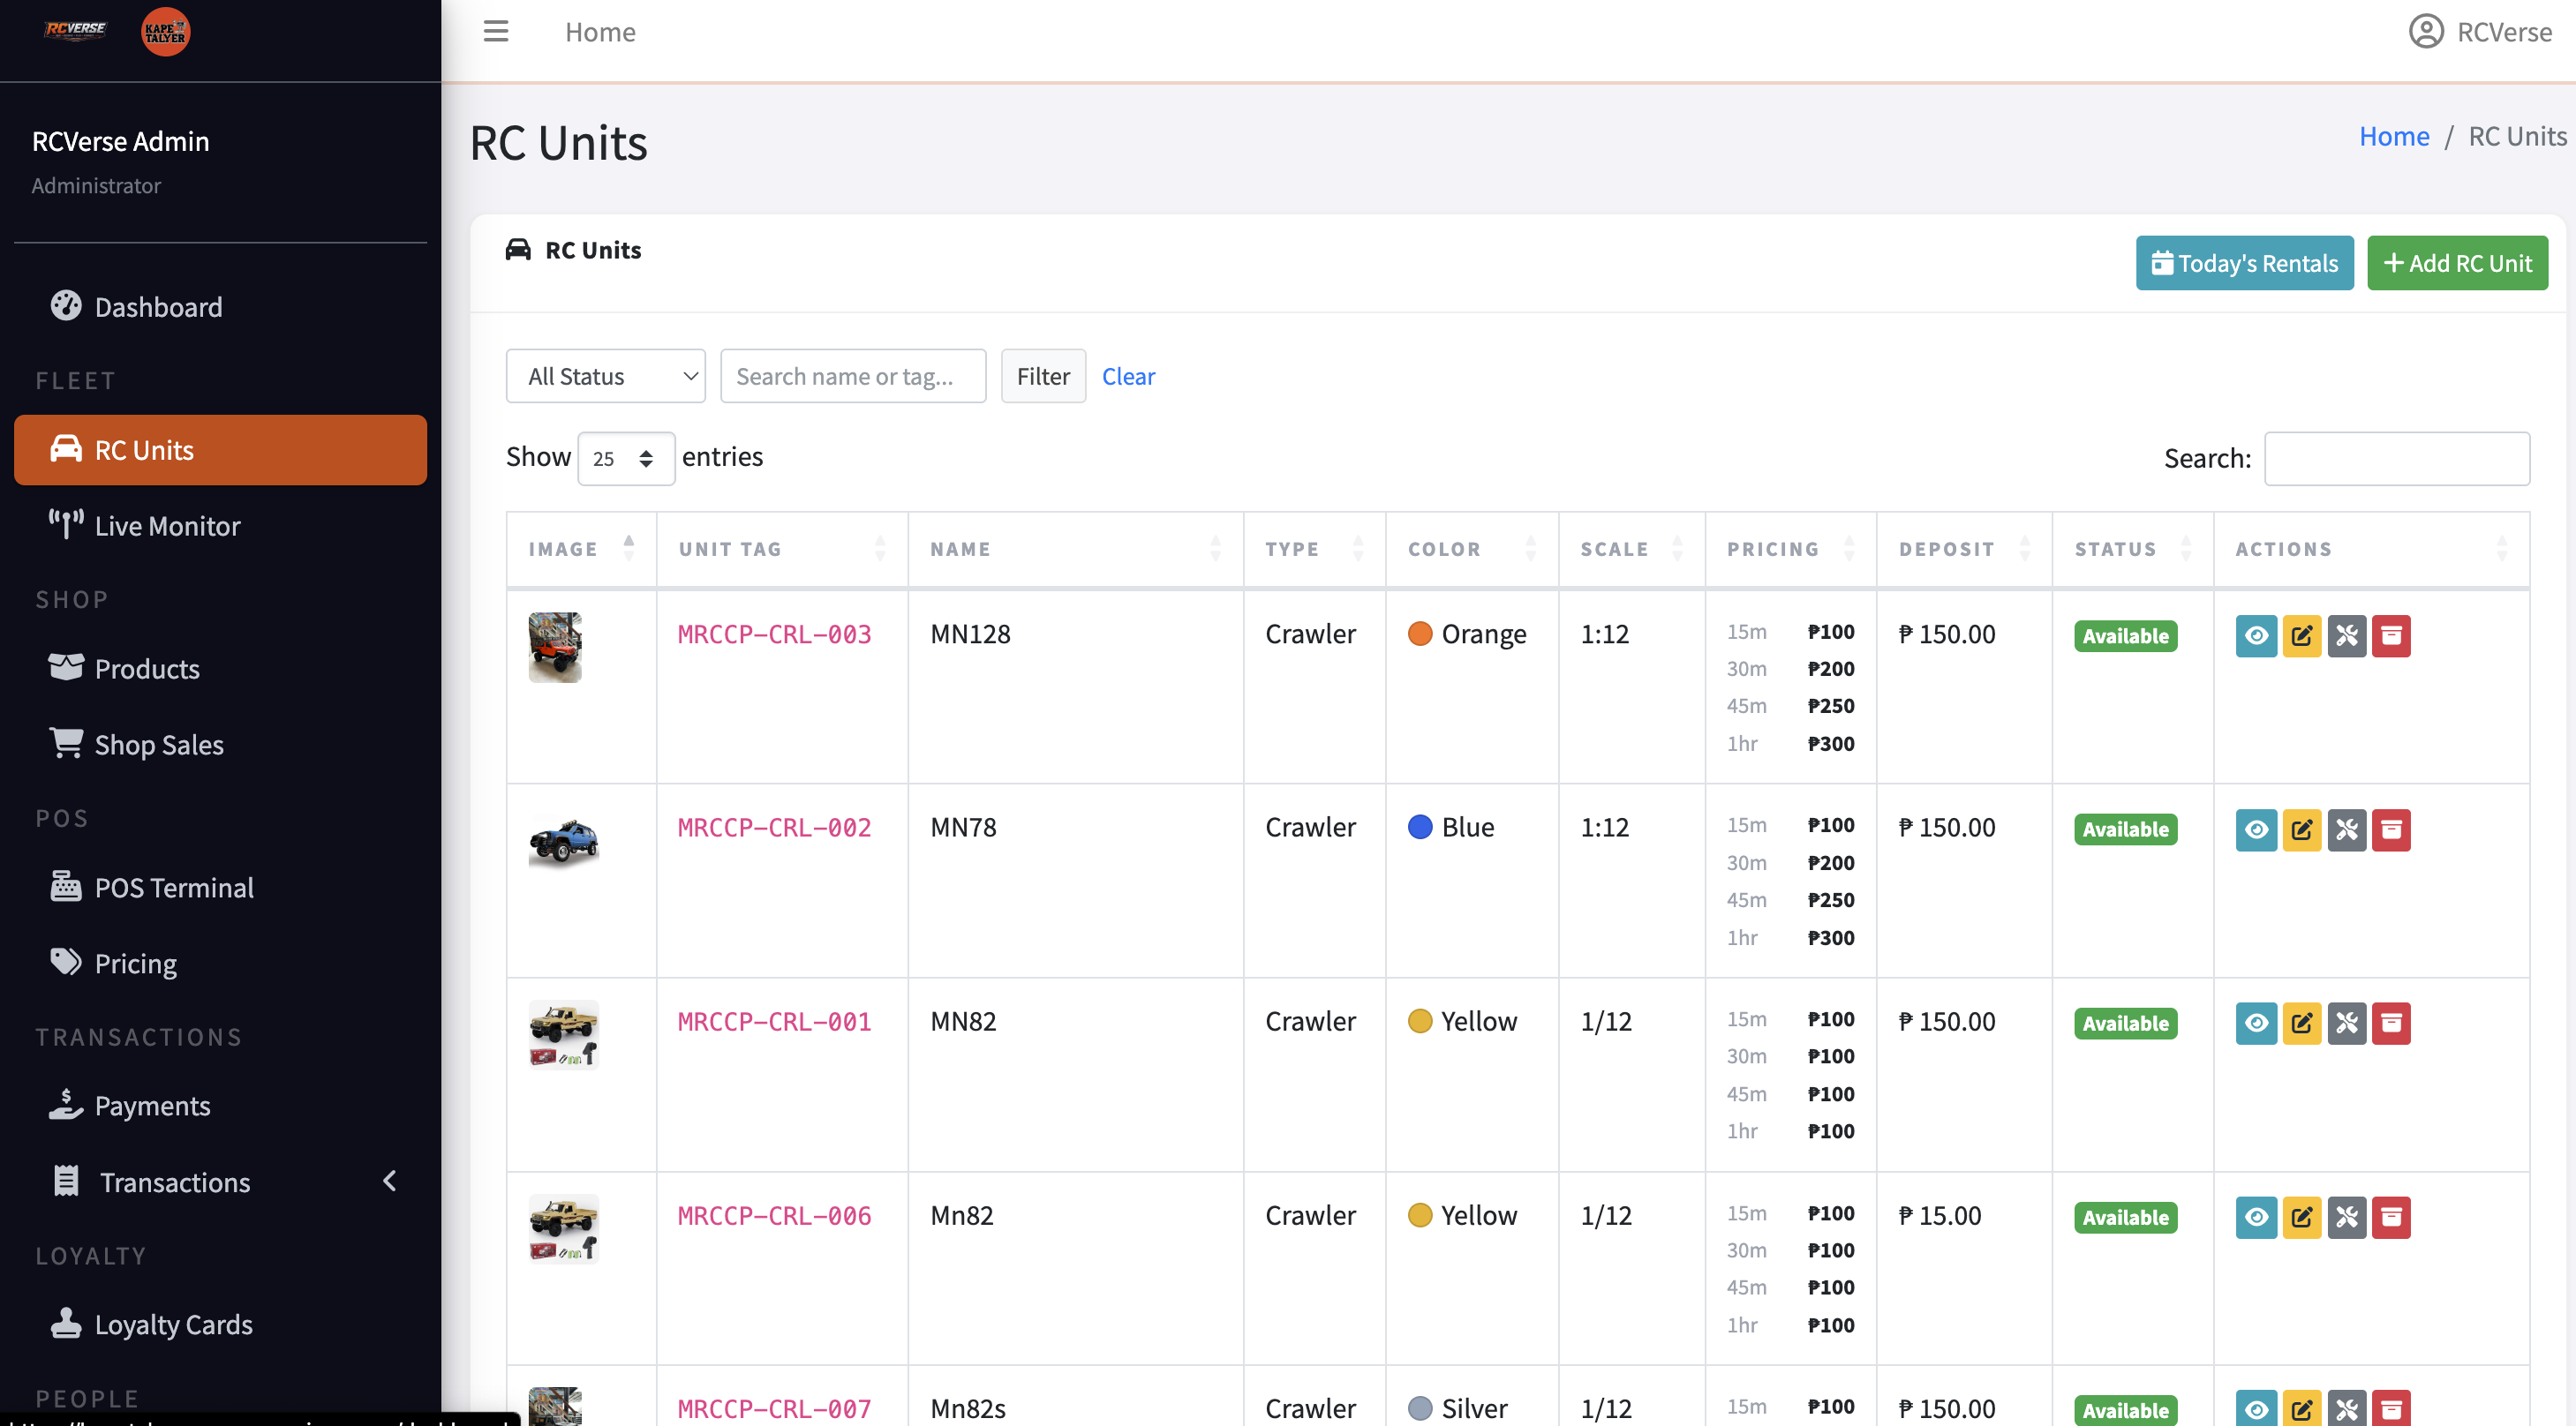
Task: Click Today's Rentals button
Action: coord(2244,263)
